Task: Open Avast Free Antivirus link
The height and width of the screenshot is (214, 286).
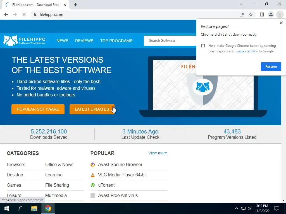Action: tap(118, 195)
